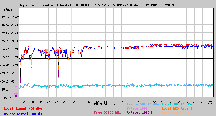Click the Remote SNR 15 dBm legend entry
Screen dimensions: 216x116
(x=143, y=104)
